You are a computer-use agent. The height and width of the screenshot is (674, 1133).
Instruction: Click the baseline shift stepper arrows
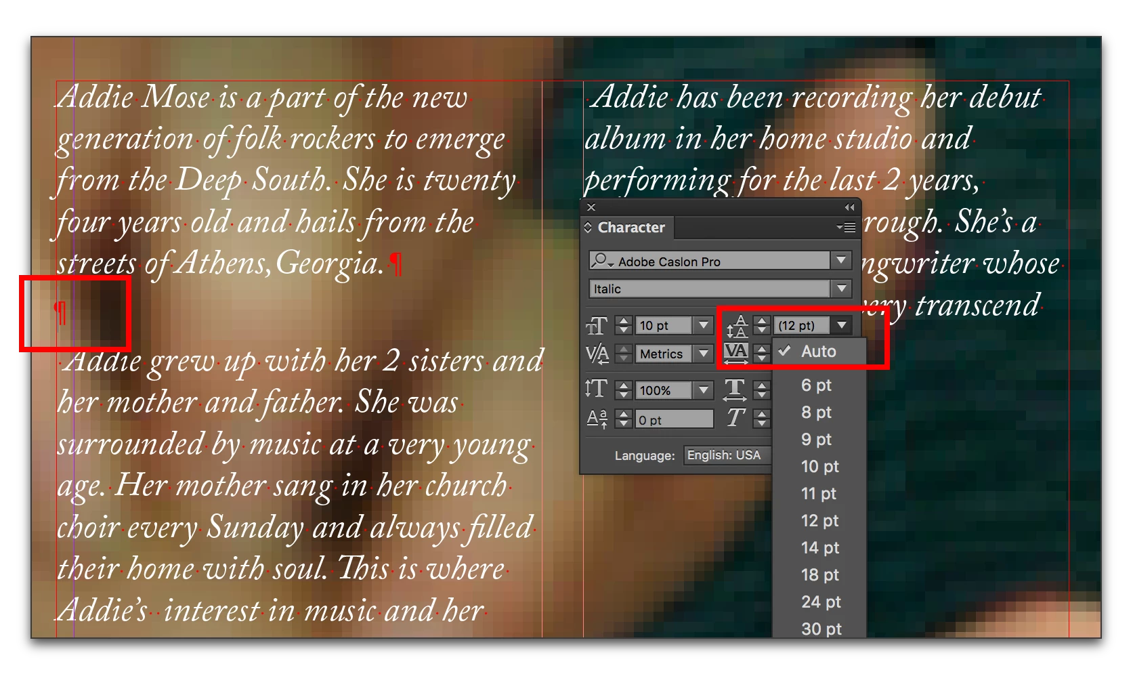coord(624,419)
